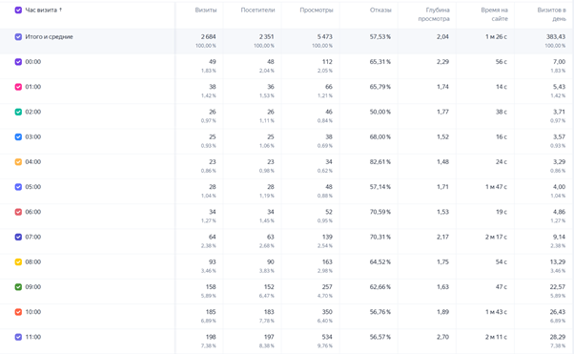
Task: Select the '10:00' row label
Action: [x=33, y=312]
